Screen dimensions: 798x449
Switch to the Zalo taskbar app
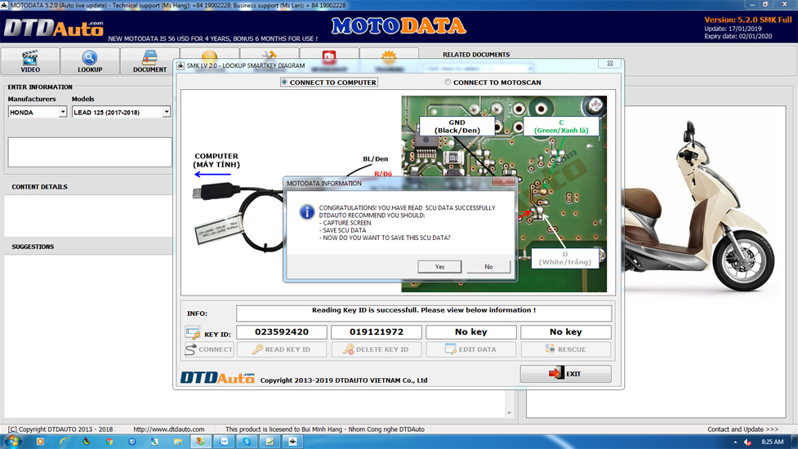coord(224,442)
